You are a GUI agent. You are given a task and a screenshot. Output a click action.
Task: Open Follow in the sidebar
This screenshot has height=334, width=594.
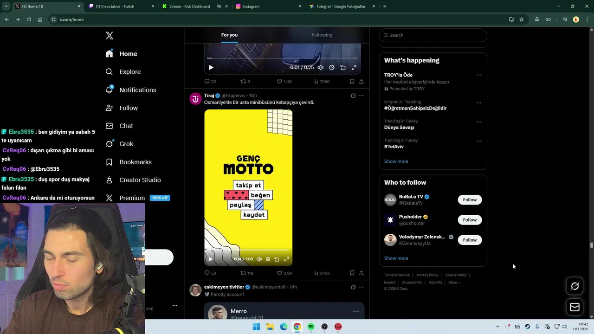[121, 108]
